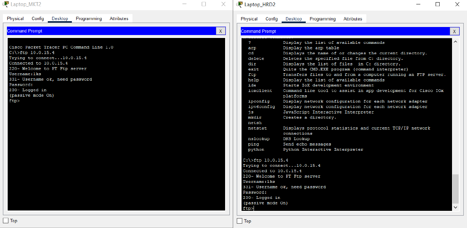Screen dimensions: 467x228
Task: Select the Attributes tab of Laptop_HRD2
Action: click(x=352, y=19)
